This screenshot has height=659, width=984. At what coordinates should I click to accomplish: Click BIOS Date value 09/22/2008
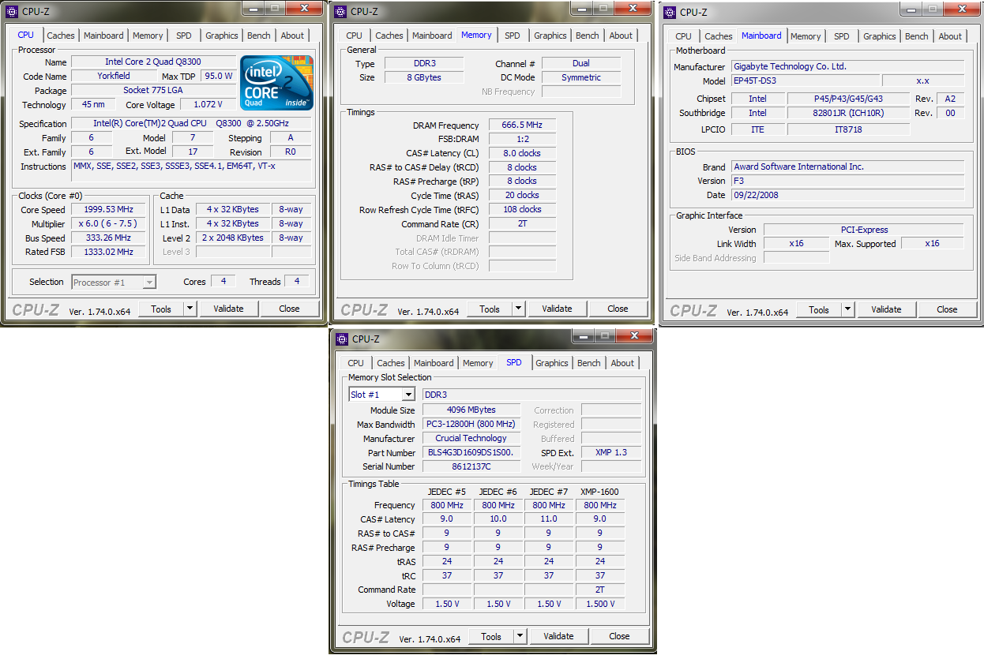[x=847, y=195]
